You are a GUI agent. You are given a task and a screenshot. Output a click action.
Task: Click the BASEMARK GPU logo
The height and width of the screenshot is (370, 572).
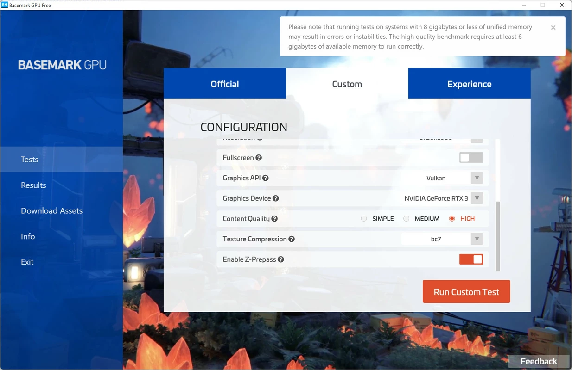pyautogui.click(x=62, y=65)
